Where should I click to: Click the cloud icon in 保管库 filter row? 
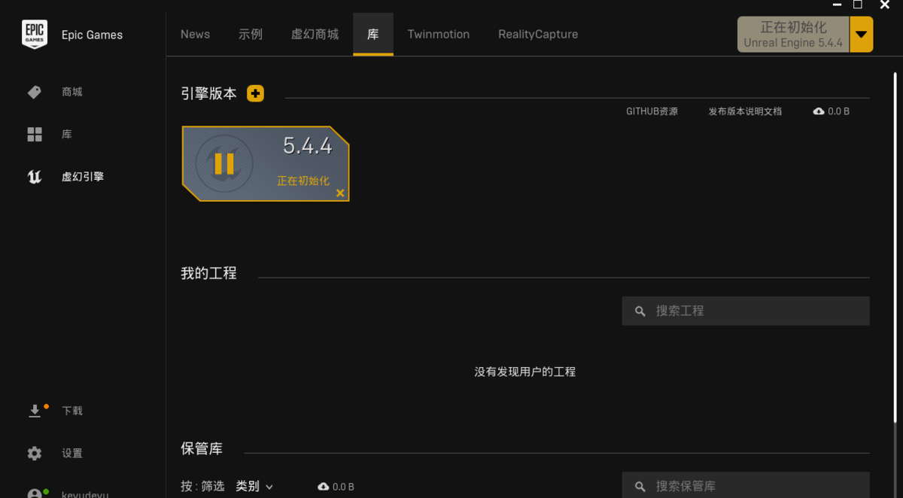point(324,487)
